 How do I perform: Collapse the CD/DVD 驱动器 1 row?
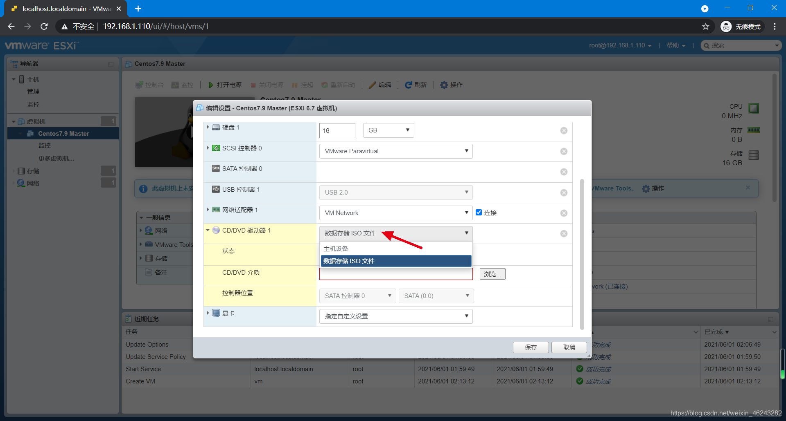click(208, 231)
